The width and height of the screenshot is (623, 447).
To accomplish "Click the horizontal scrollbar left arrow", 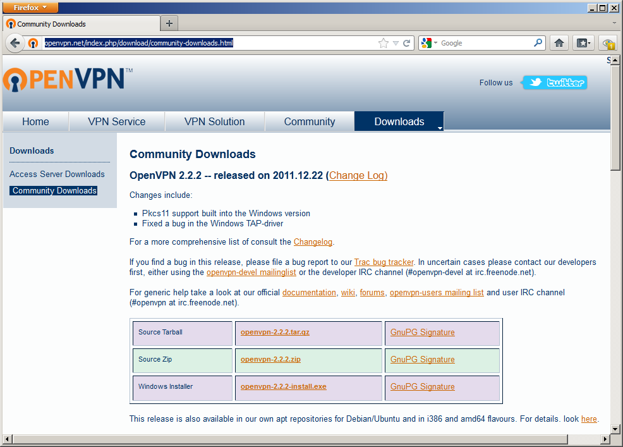I will pyautogui.click(x=7, y=439).
